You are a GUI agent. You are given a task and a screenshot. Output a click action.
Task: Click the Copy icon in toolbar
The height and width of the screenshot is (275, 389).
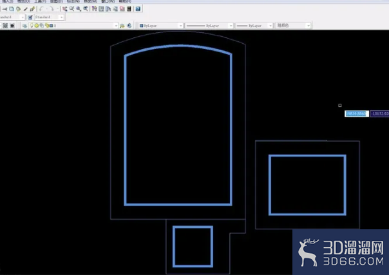click(x=12, y=9)
